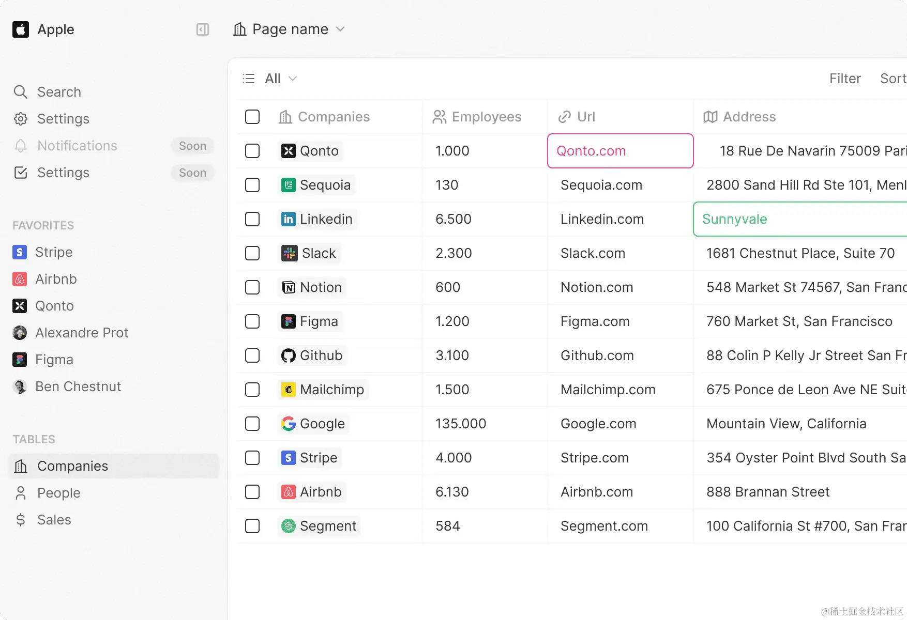
Task: Click the dollar icon beside Sales
Action: coord(21,520)
